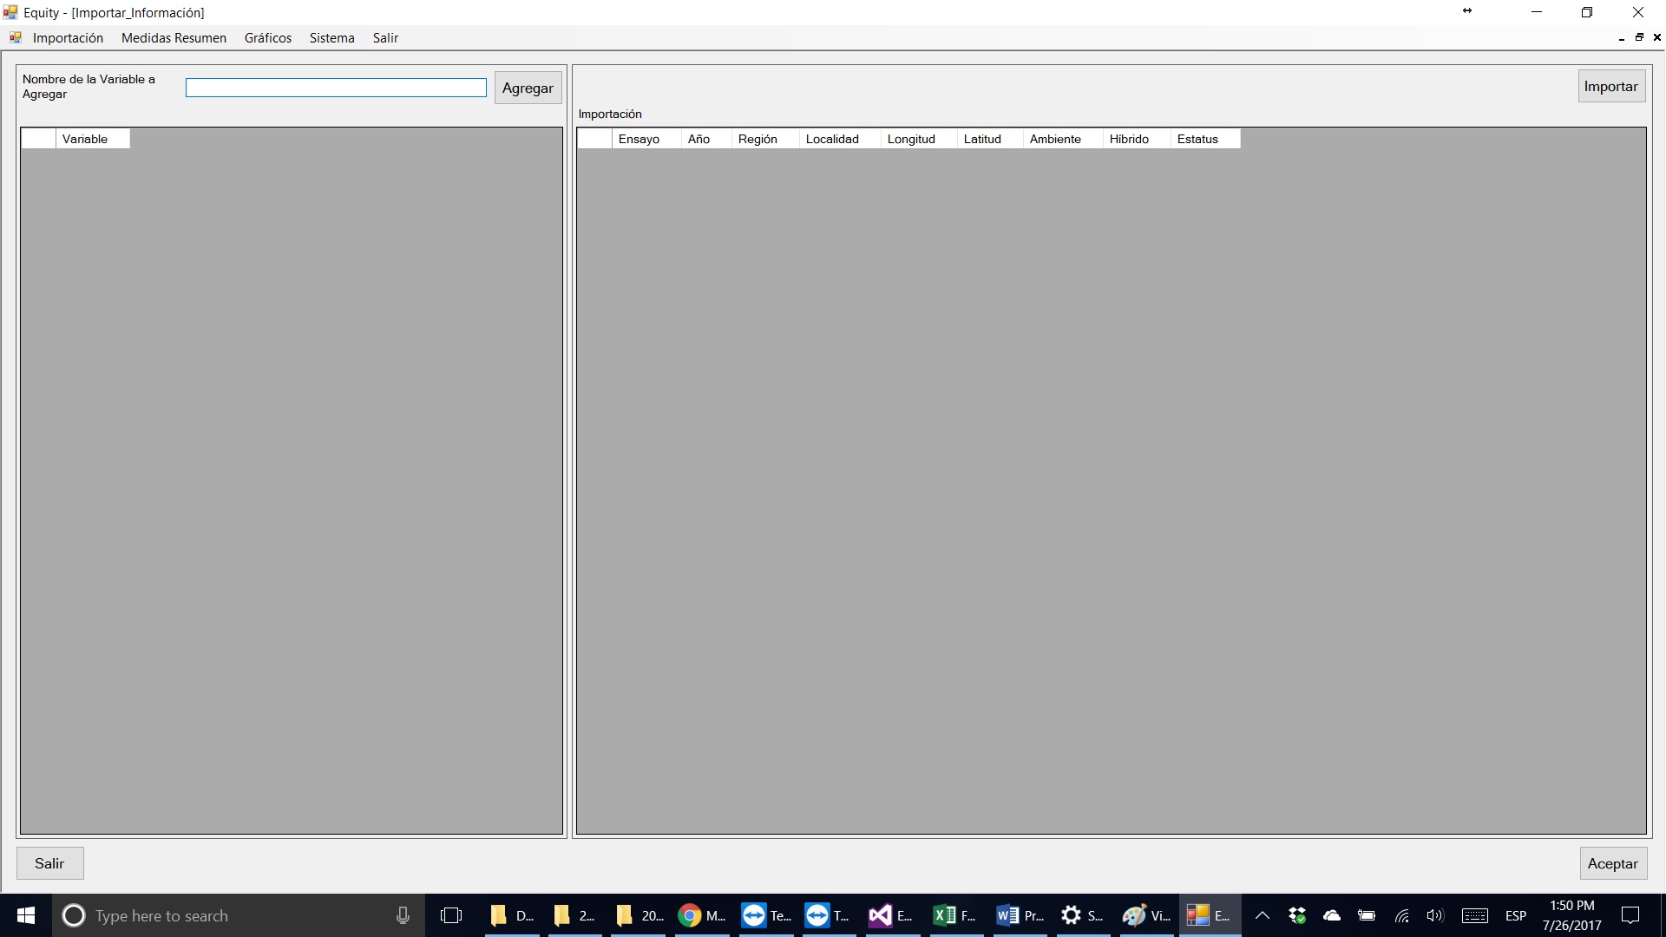Click the Región column header
Screen dimensions: 1666x937
765,139
